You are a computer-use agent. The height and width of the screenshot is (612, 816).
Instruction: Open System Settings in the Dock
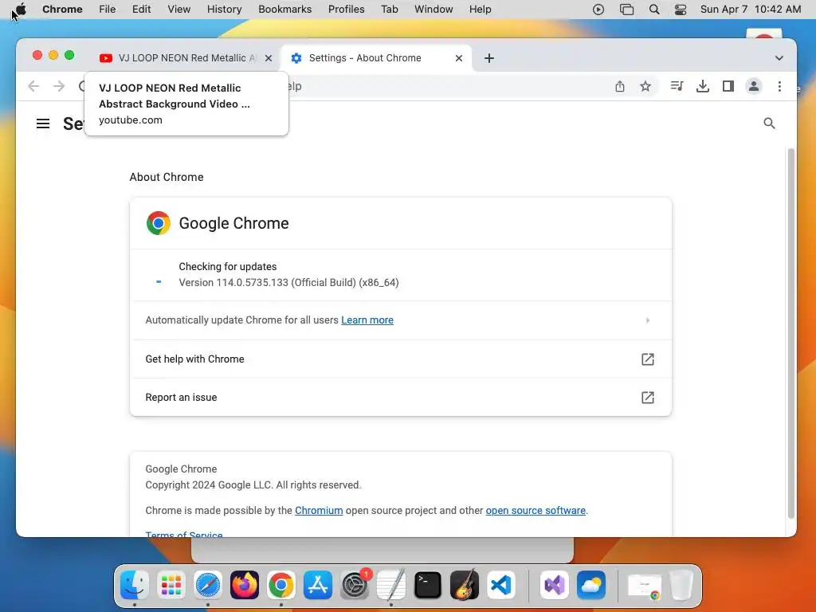tap(355, 586)
